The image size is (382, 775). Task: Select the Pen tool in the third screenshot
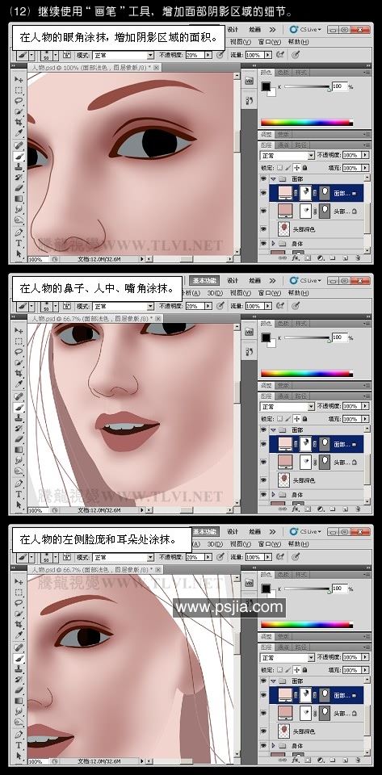19,735
